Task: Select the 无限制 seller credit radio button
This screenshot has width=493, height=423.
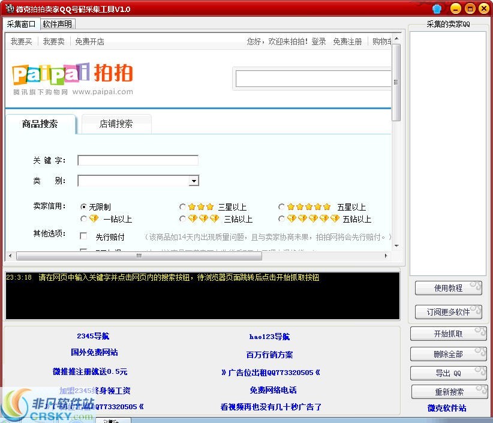Action: (x=84, y=206)
